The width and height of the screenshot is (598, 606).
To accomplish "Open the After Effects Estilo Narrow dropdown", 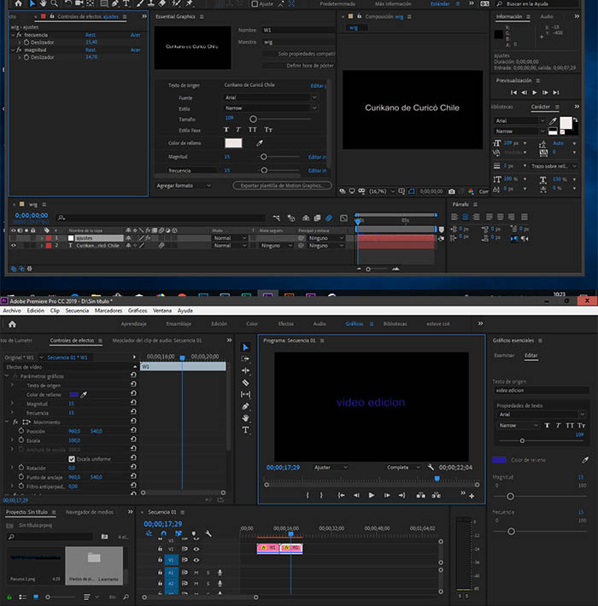I will click(271, 108).
